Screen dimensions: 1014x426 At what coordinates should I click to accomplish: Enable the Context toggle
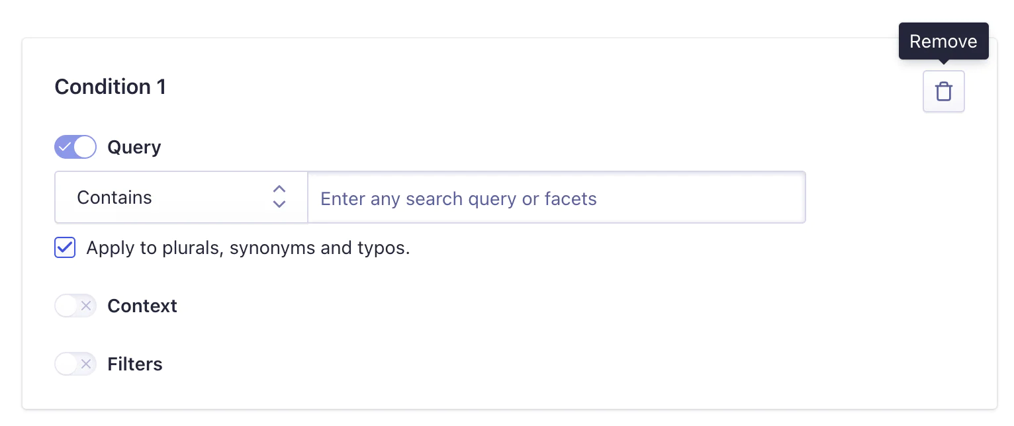pyautogui.click(x=75, y=306)
